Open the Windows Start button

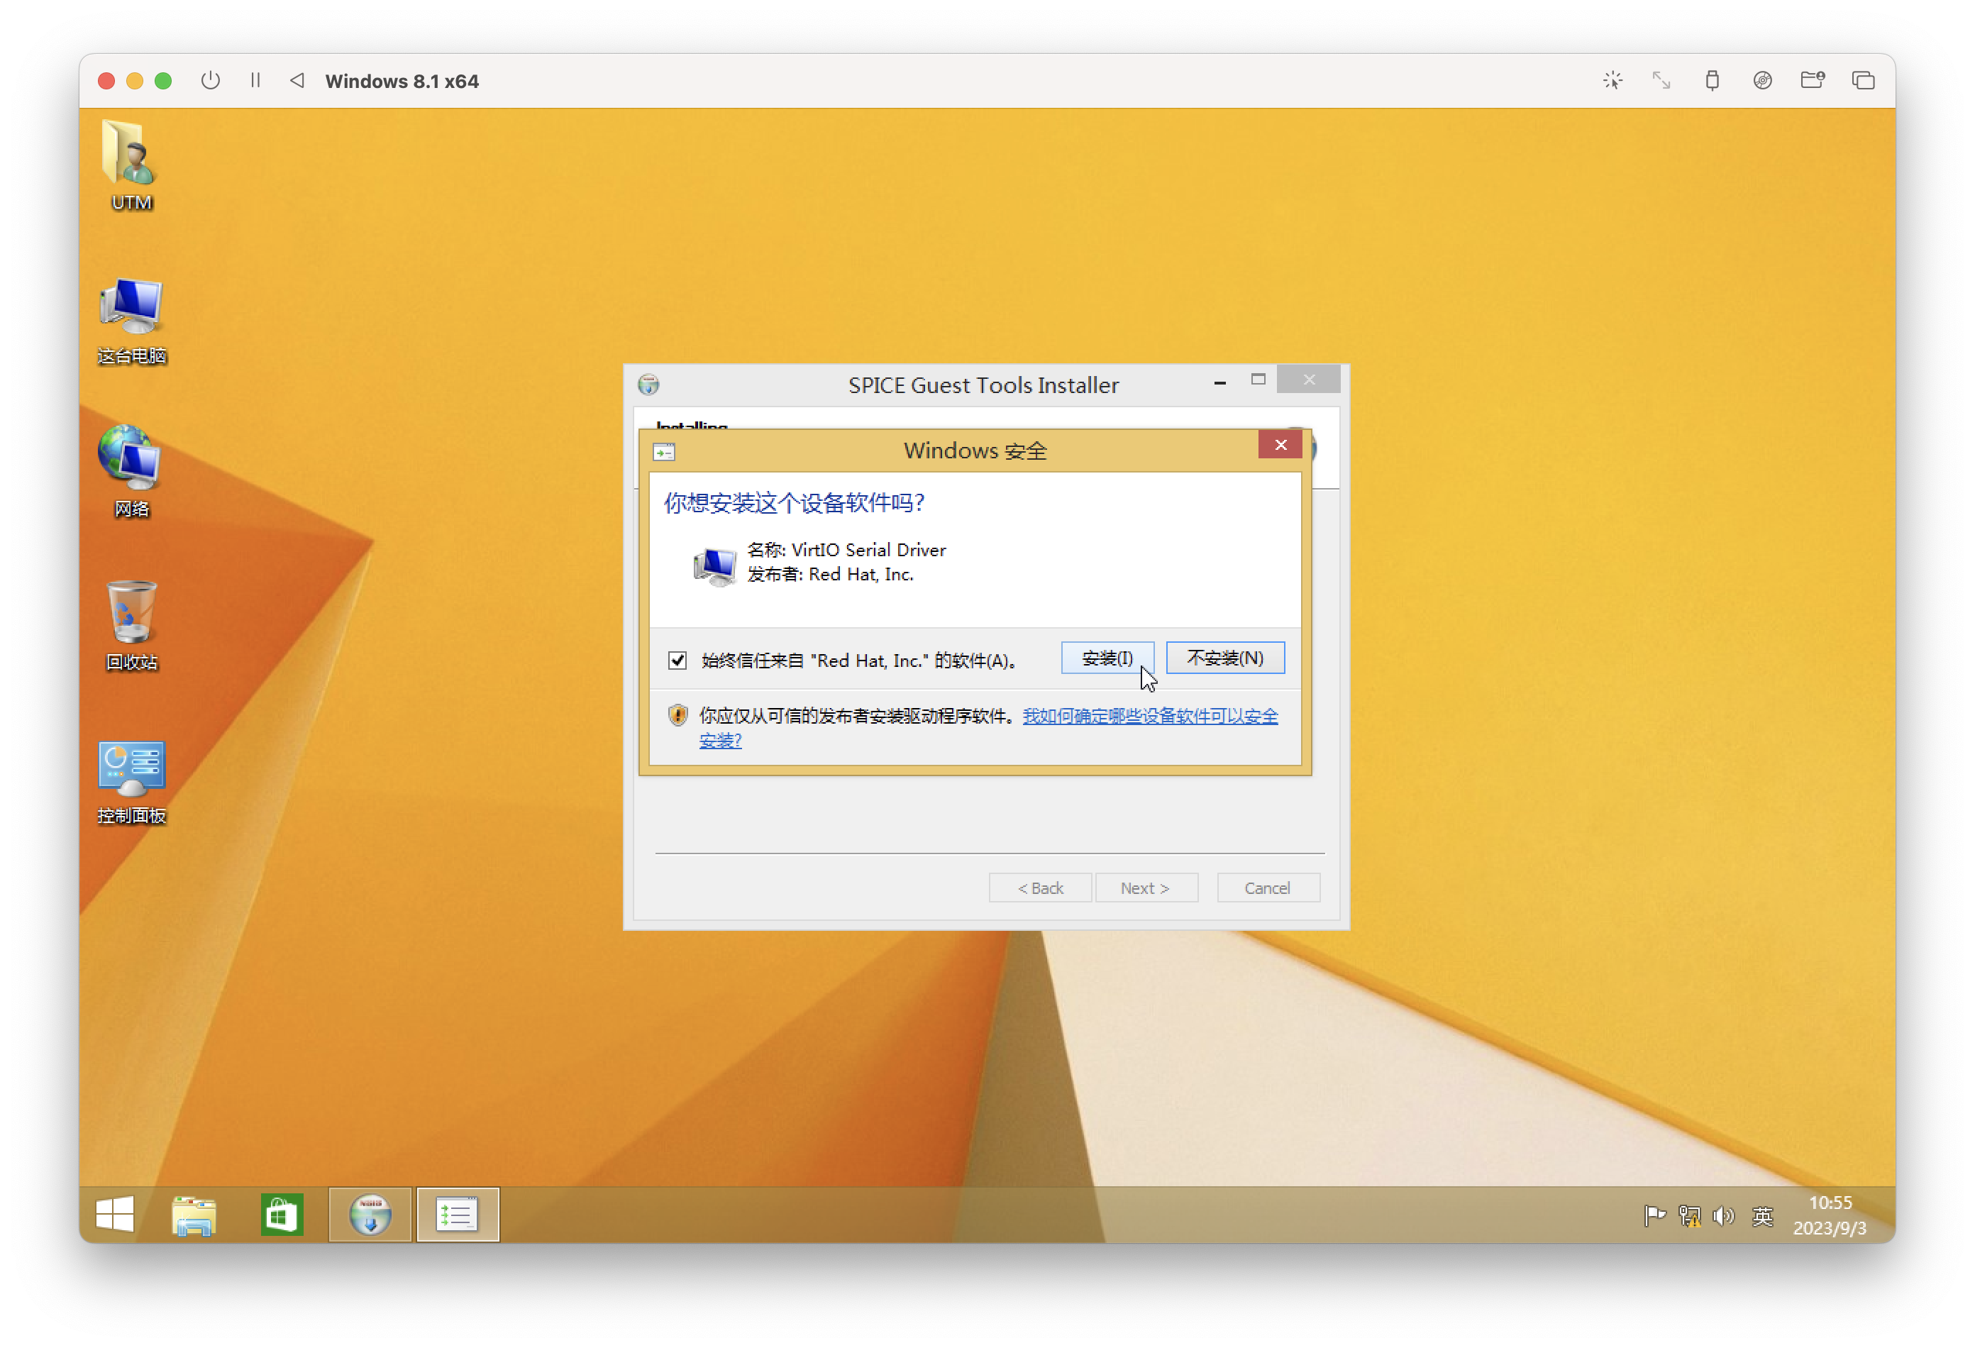115,1214
